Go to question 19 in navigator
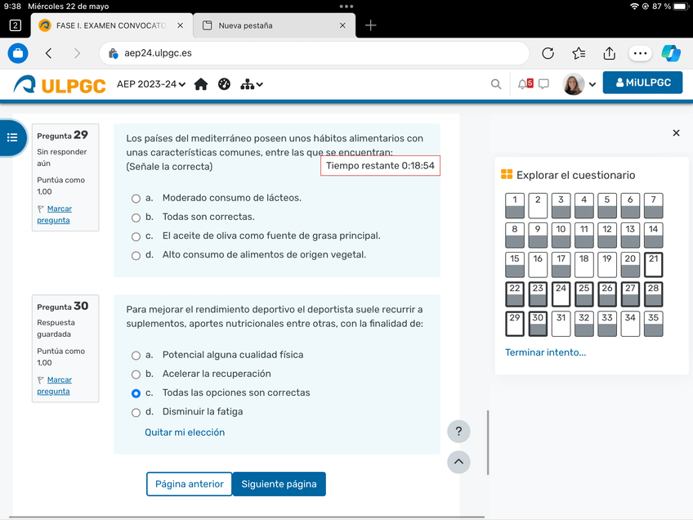This screenshot has height=520, width=693. [607, 264]
